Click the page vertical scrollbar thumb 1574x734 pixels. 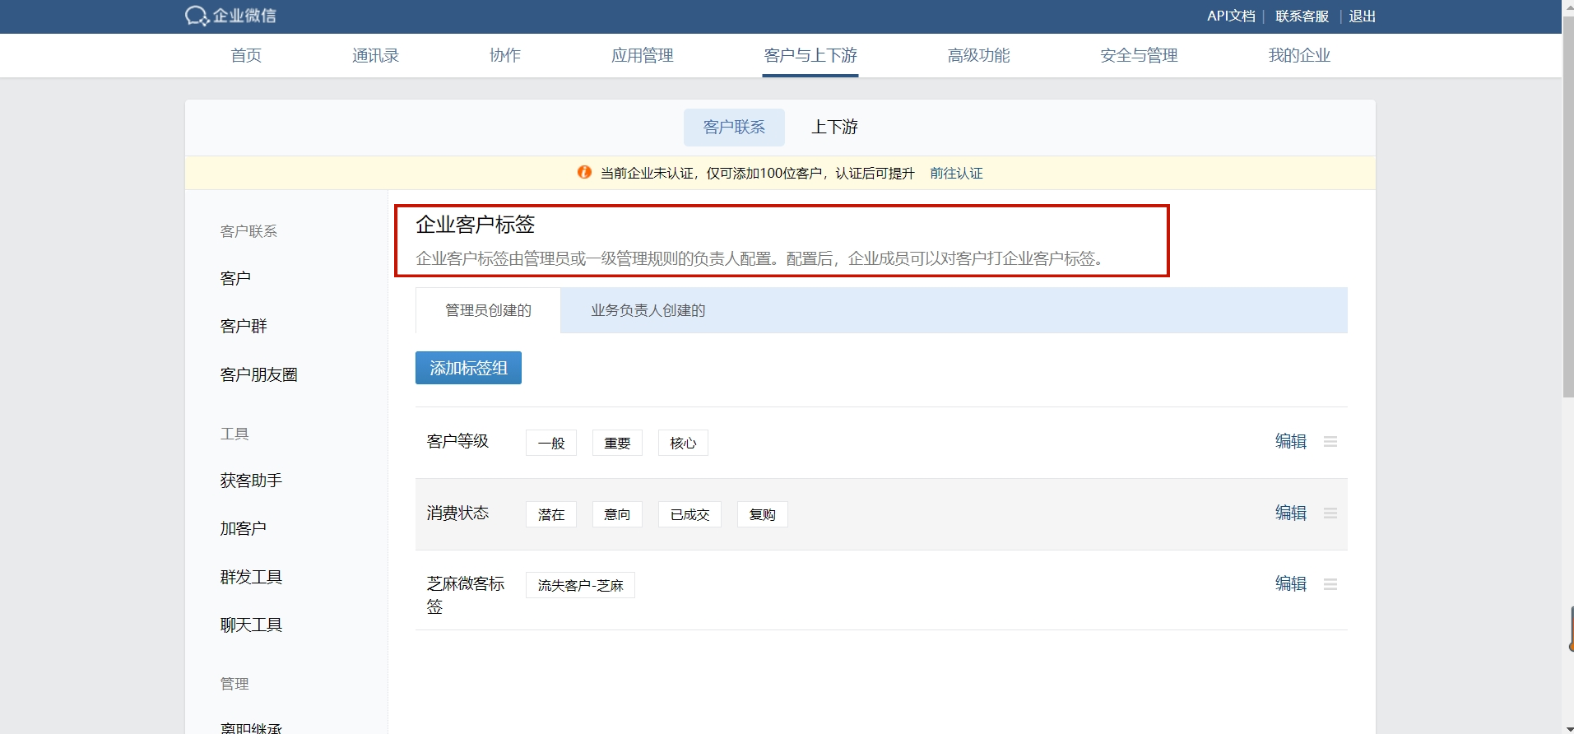coord(1568,206)
